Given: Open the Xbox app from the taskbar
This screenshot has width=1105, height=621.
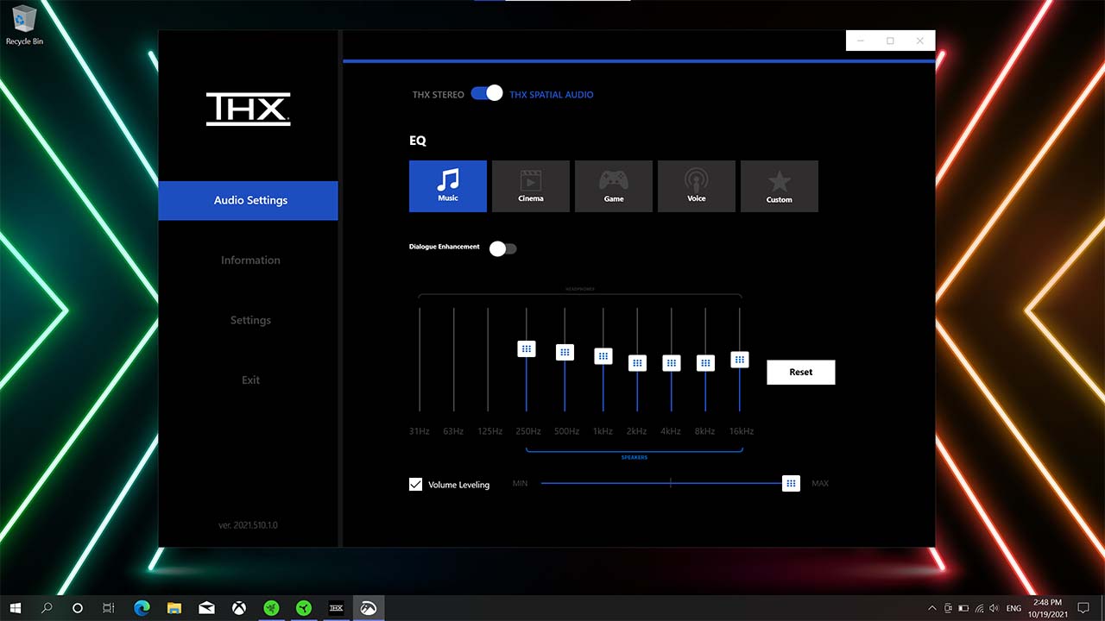Looking at the screenshot, I should pyautogui.click(x=238, y=608).
